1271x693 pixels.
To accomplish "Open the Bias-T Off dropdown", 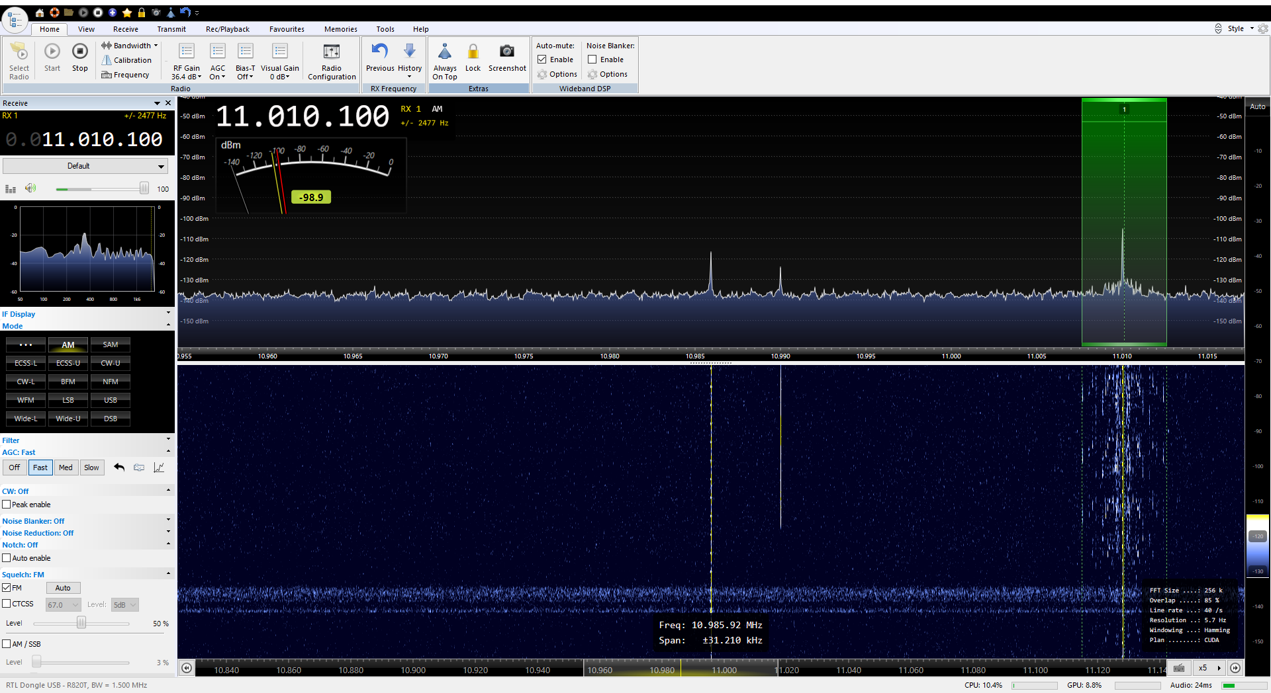I will 245,61.
